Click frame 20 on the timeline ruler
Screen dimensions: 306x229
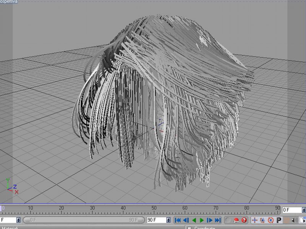coord(61,208)
